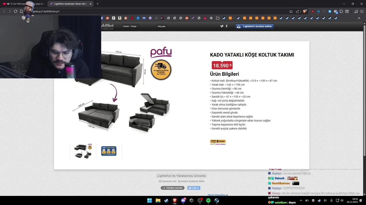
Task: Click the share page icon in address bar
Action: [297, 11]
